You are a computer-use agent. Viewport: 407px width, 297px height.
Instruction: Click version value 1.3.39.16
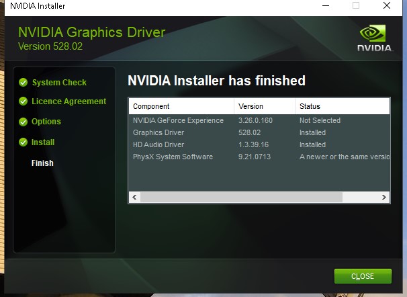[253, 144]
